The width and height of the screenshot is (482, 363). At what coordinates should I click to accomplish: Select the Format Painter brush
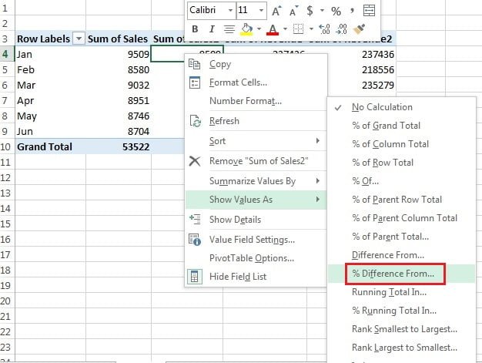tap(359, 29)
